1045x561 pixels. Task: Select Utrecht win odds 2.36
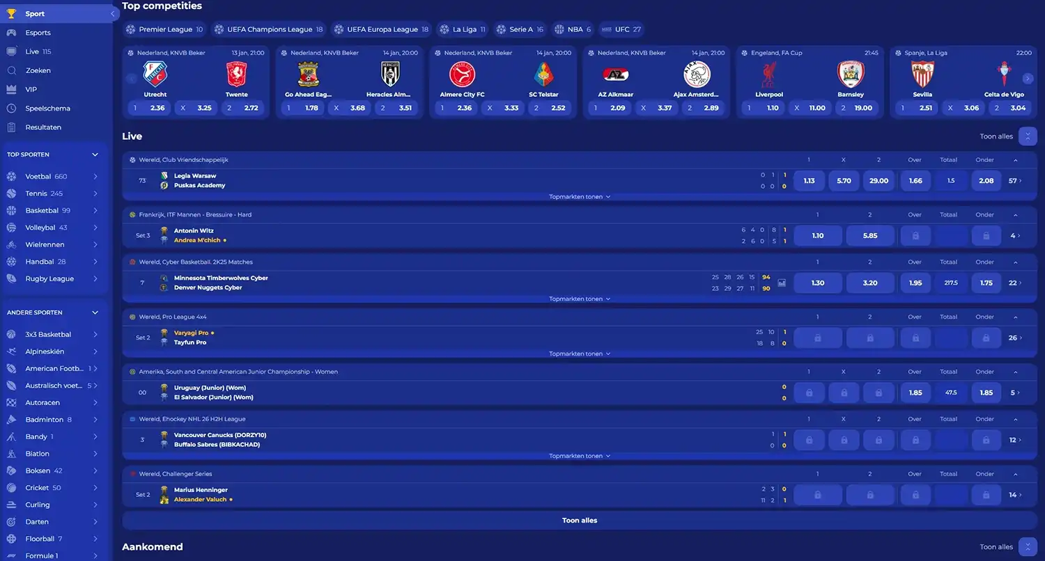pos(150,108)
